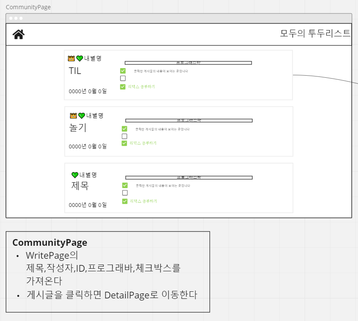The image size is (358, 321).
Task: Click the 모두의 투두리스트 header title
Action: click(x=315, y=33)
